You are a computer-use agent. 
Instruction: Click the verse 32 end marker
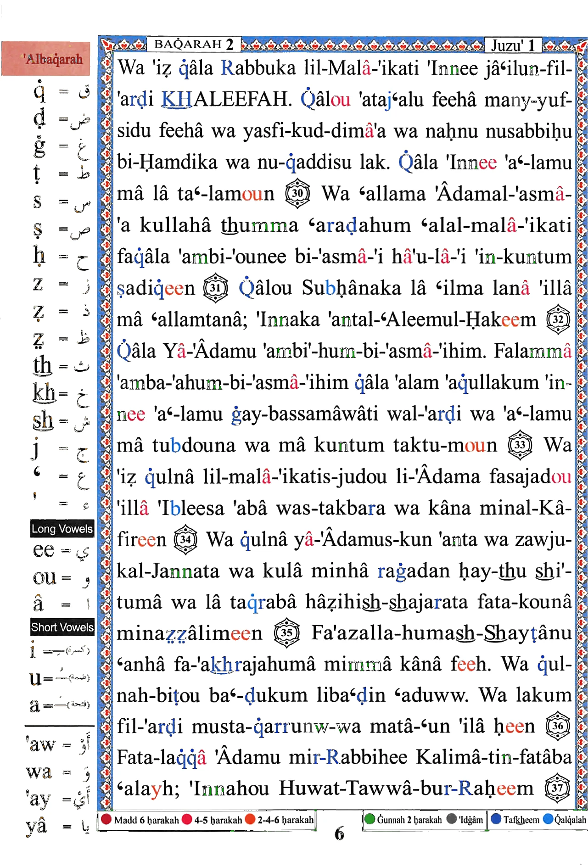(x=558, y=319)
